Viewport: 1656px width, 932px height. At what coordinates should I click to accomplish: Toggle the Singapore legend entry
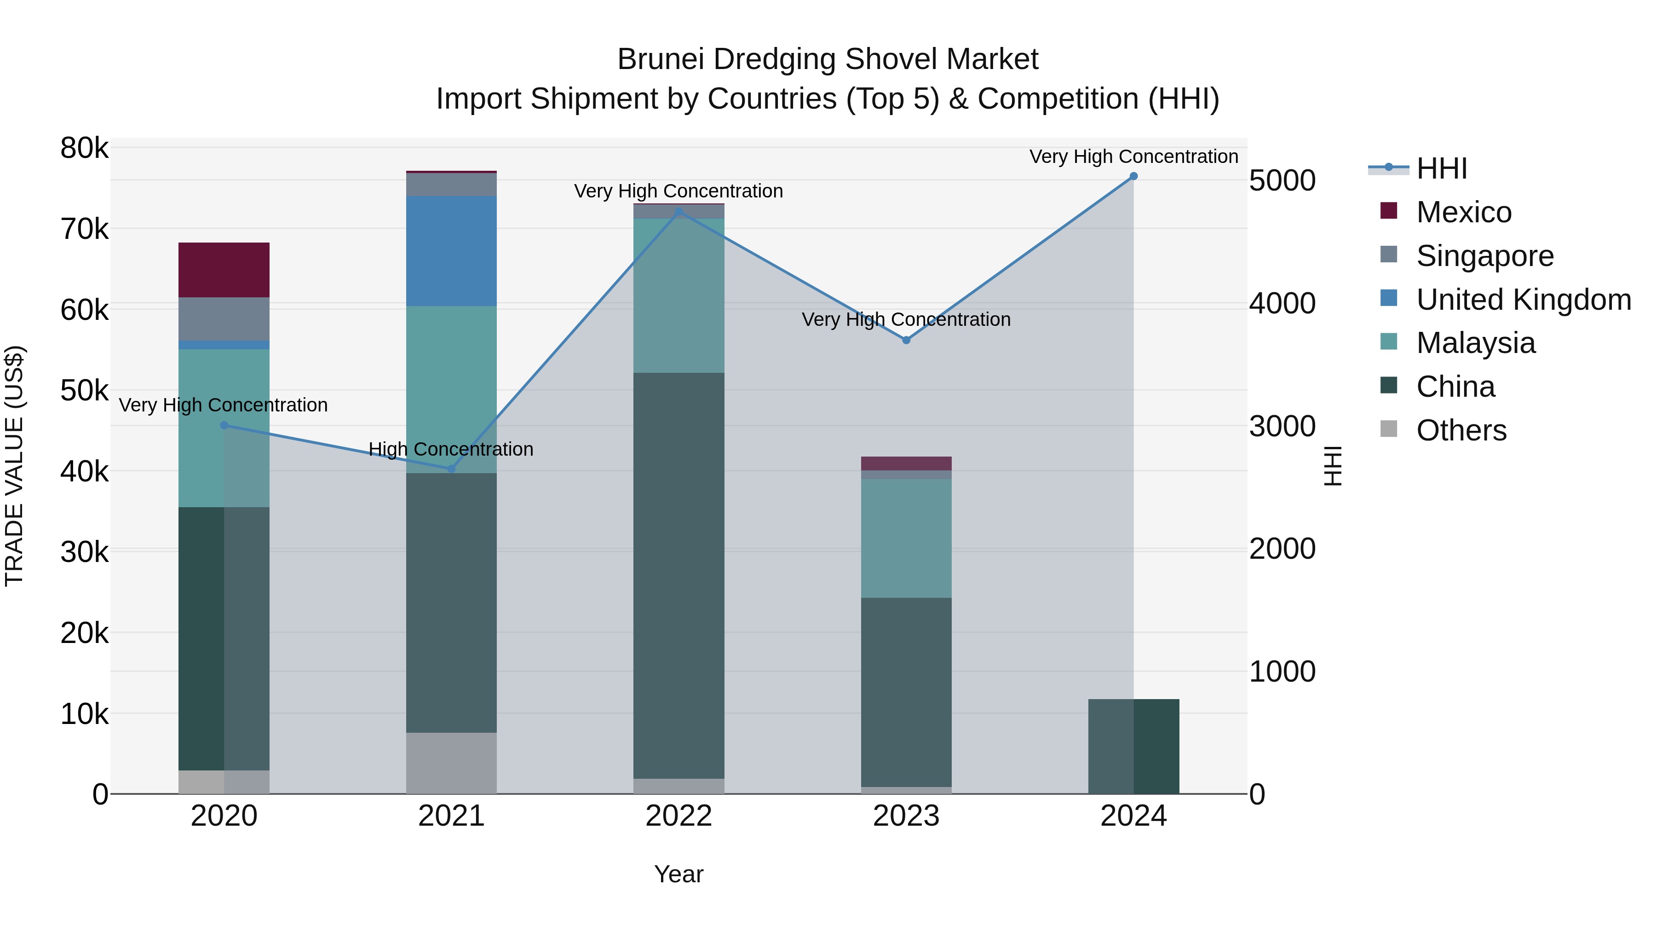coord(1467,256)
